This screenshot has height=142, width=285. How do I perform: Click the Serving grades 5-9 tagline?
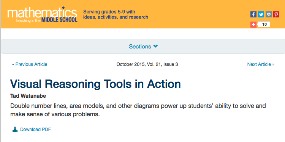(x=116, y=14)
